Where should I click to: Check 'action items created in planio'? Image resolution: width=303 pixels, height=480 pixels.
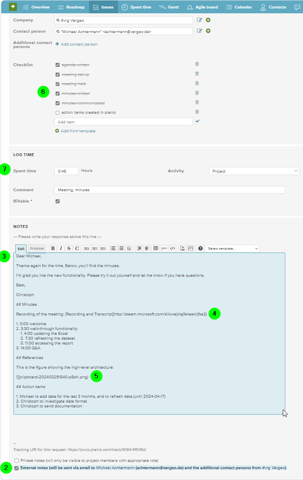[58, 113]
